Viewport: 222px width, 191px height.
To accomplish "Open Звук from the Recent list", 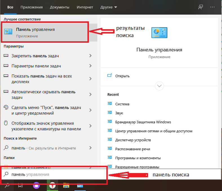I will pos(119,113).
